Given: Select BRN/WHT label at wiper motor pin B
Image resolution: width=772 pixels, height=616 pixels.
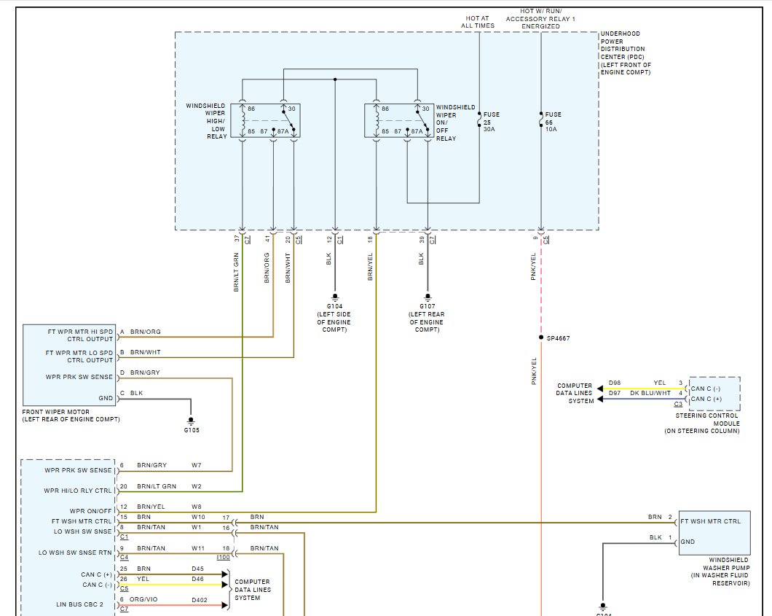Looking at the screenshot, I should (x=145, y=352).
